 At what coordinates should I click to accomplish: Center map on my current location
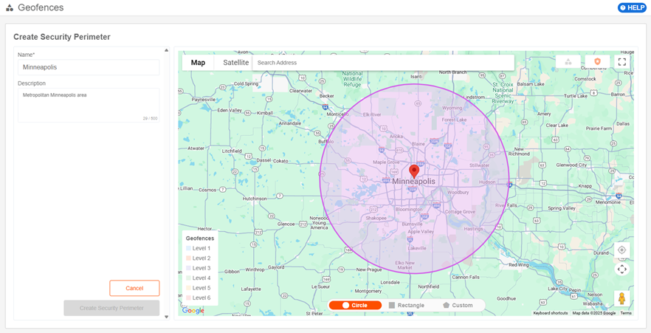click(621, 250)
